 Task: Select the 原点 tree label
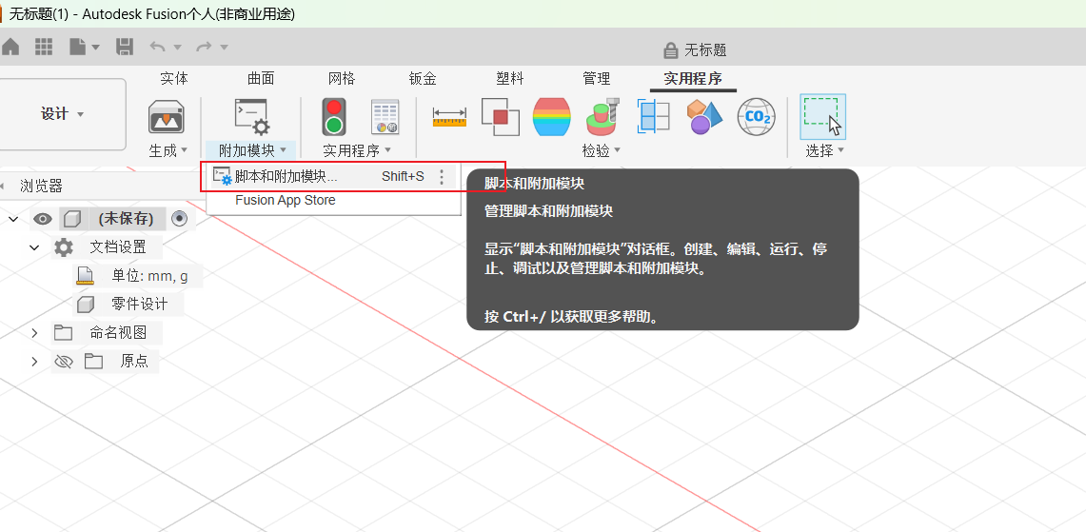(134, 361)
